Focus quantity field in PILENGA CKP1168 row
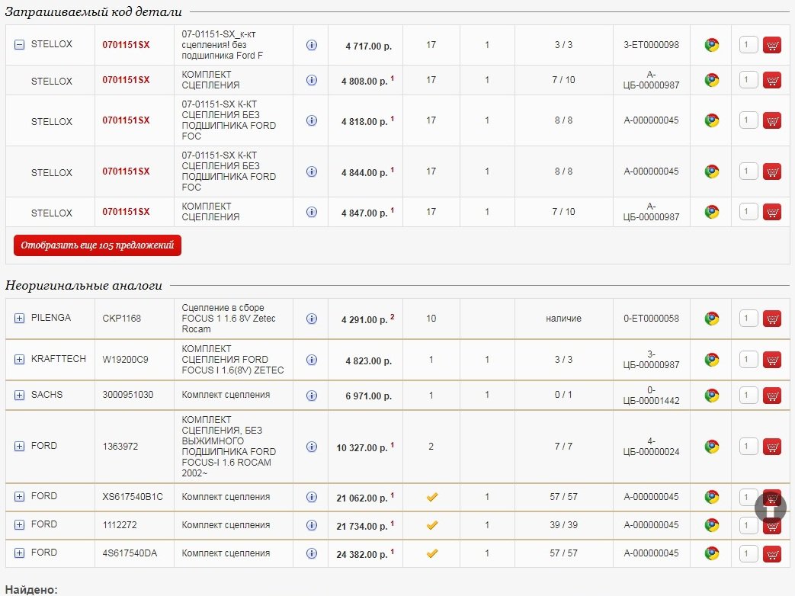795x596 pixels. 749,319
